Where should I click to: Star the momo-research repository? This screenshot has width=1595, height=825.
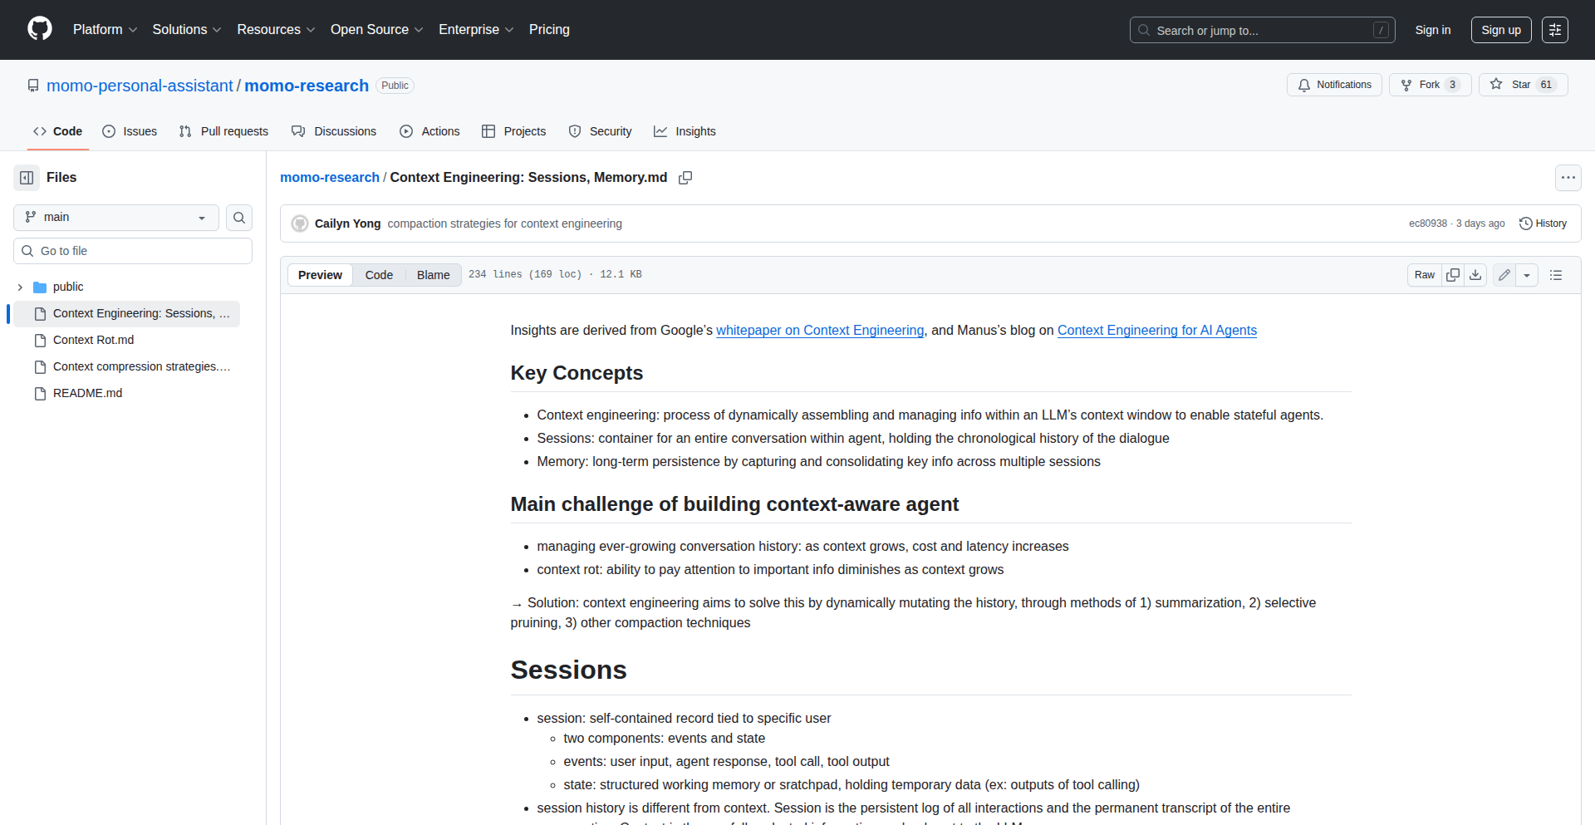click(1521, 84)
